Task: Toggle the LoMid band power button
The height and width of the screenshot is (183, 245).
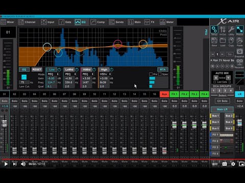Action: 77,70
